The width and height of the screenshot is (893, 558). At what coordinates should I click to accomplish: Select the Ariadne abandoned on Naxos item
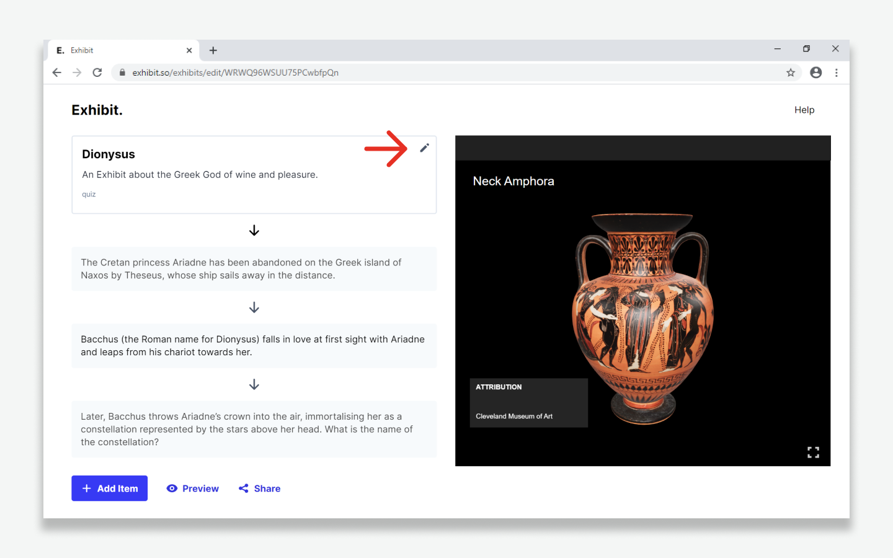pyautogui.click(x=254, y=269)
